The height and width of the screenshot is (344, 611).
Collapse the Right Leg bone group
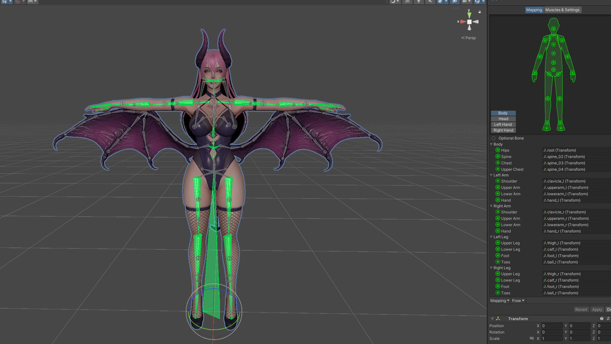coord(491,268)
